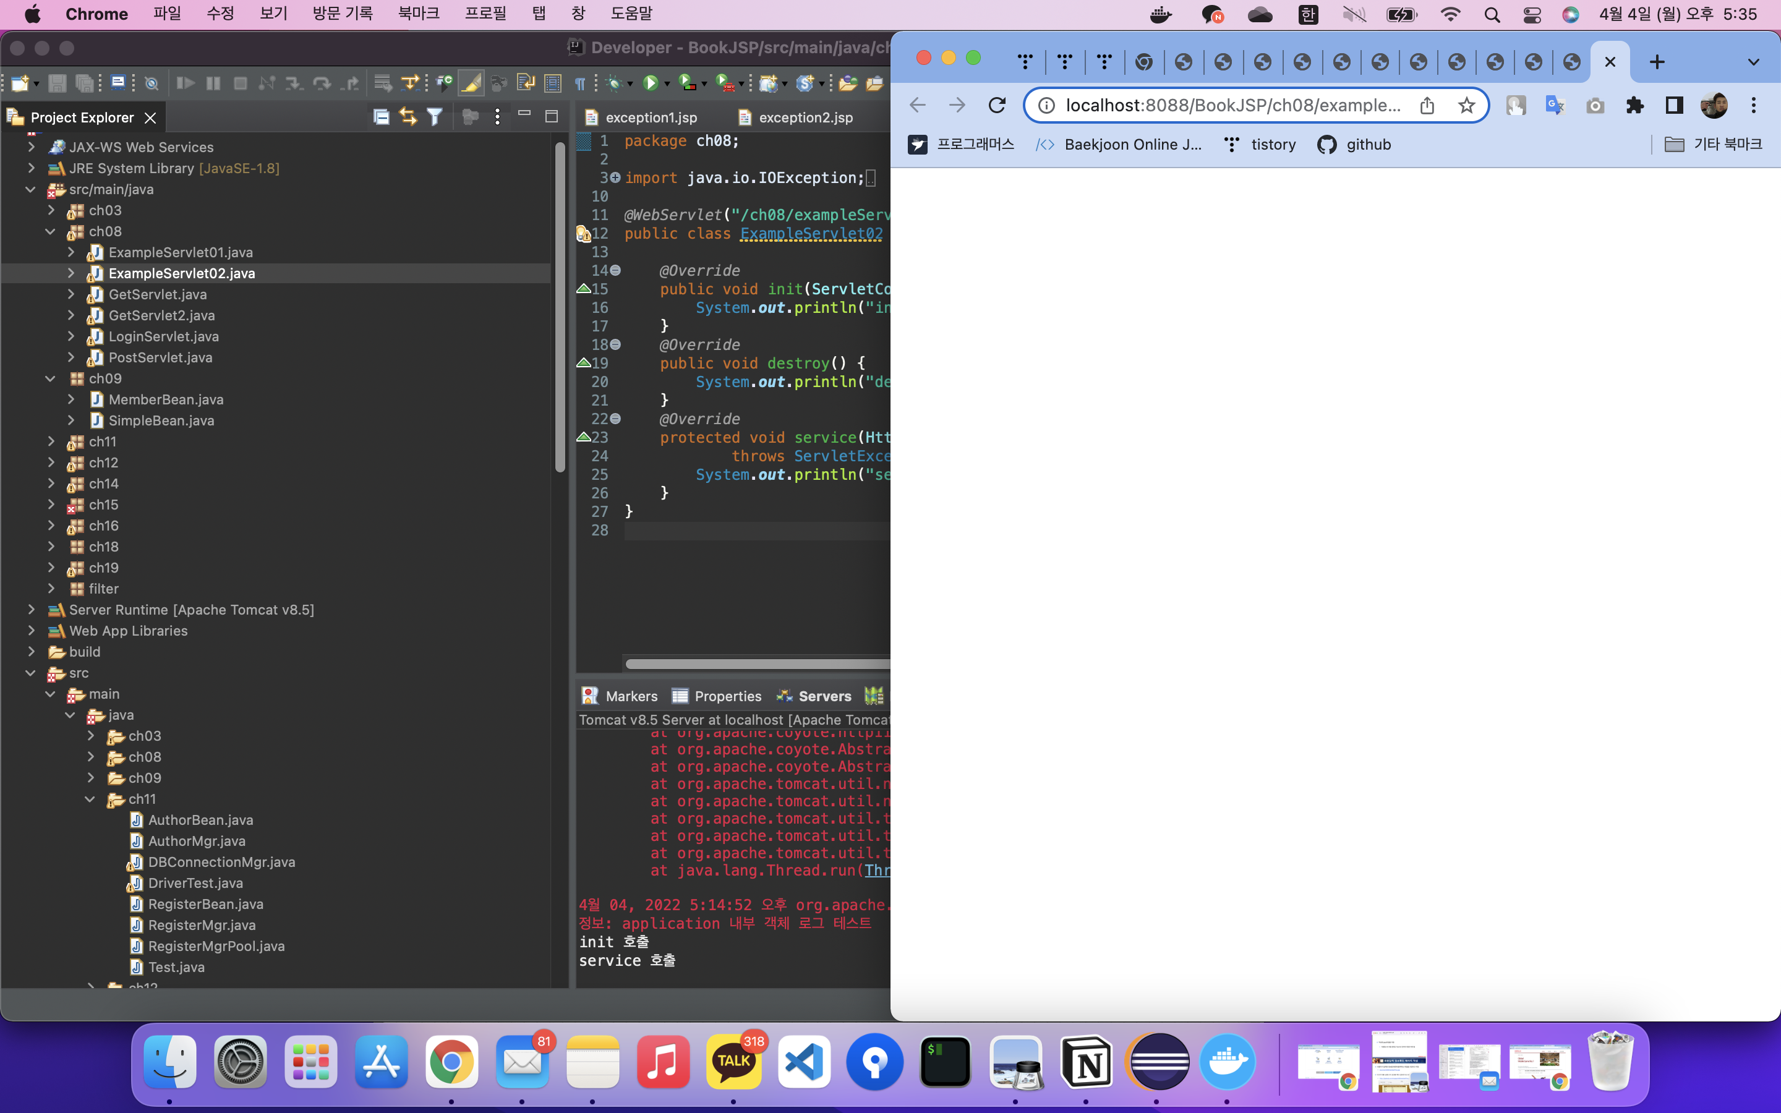Screen dimensions: 1781x1113
Task: Toggle Show Whitespace Characters pilcrow icon
Action: pos(580,83)
